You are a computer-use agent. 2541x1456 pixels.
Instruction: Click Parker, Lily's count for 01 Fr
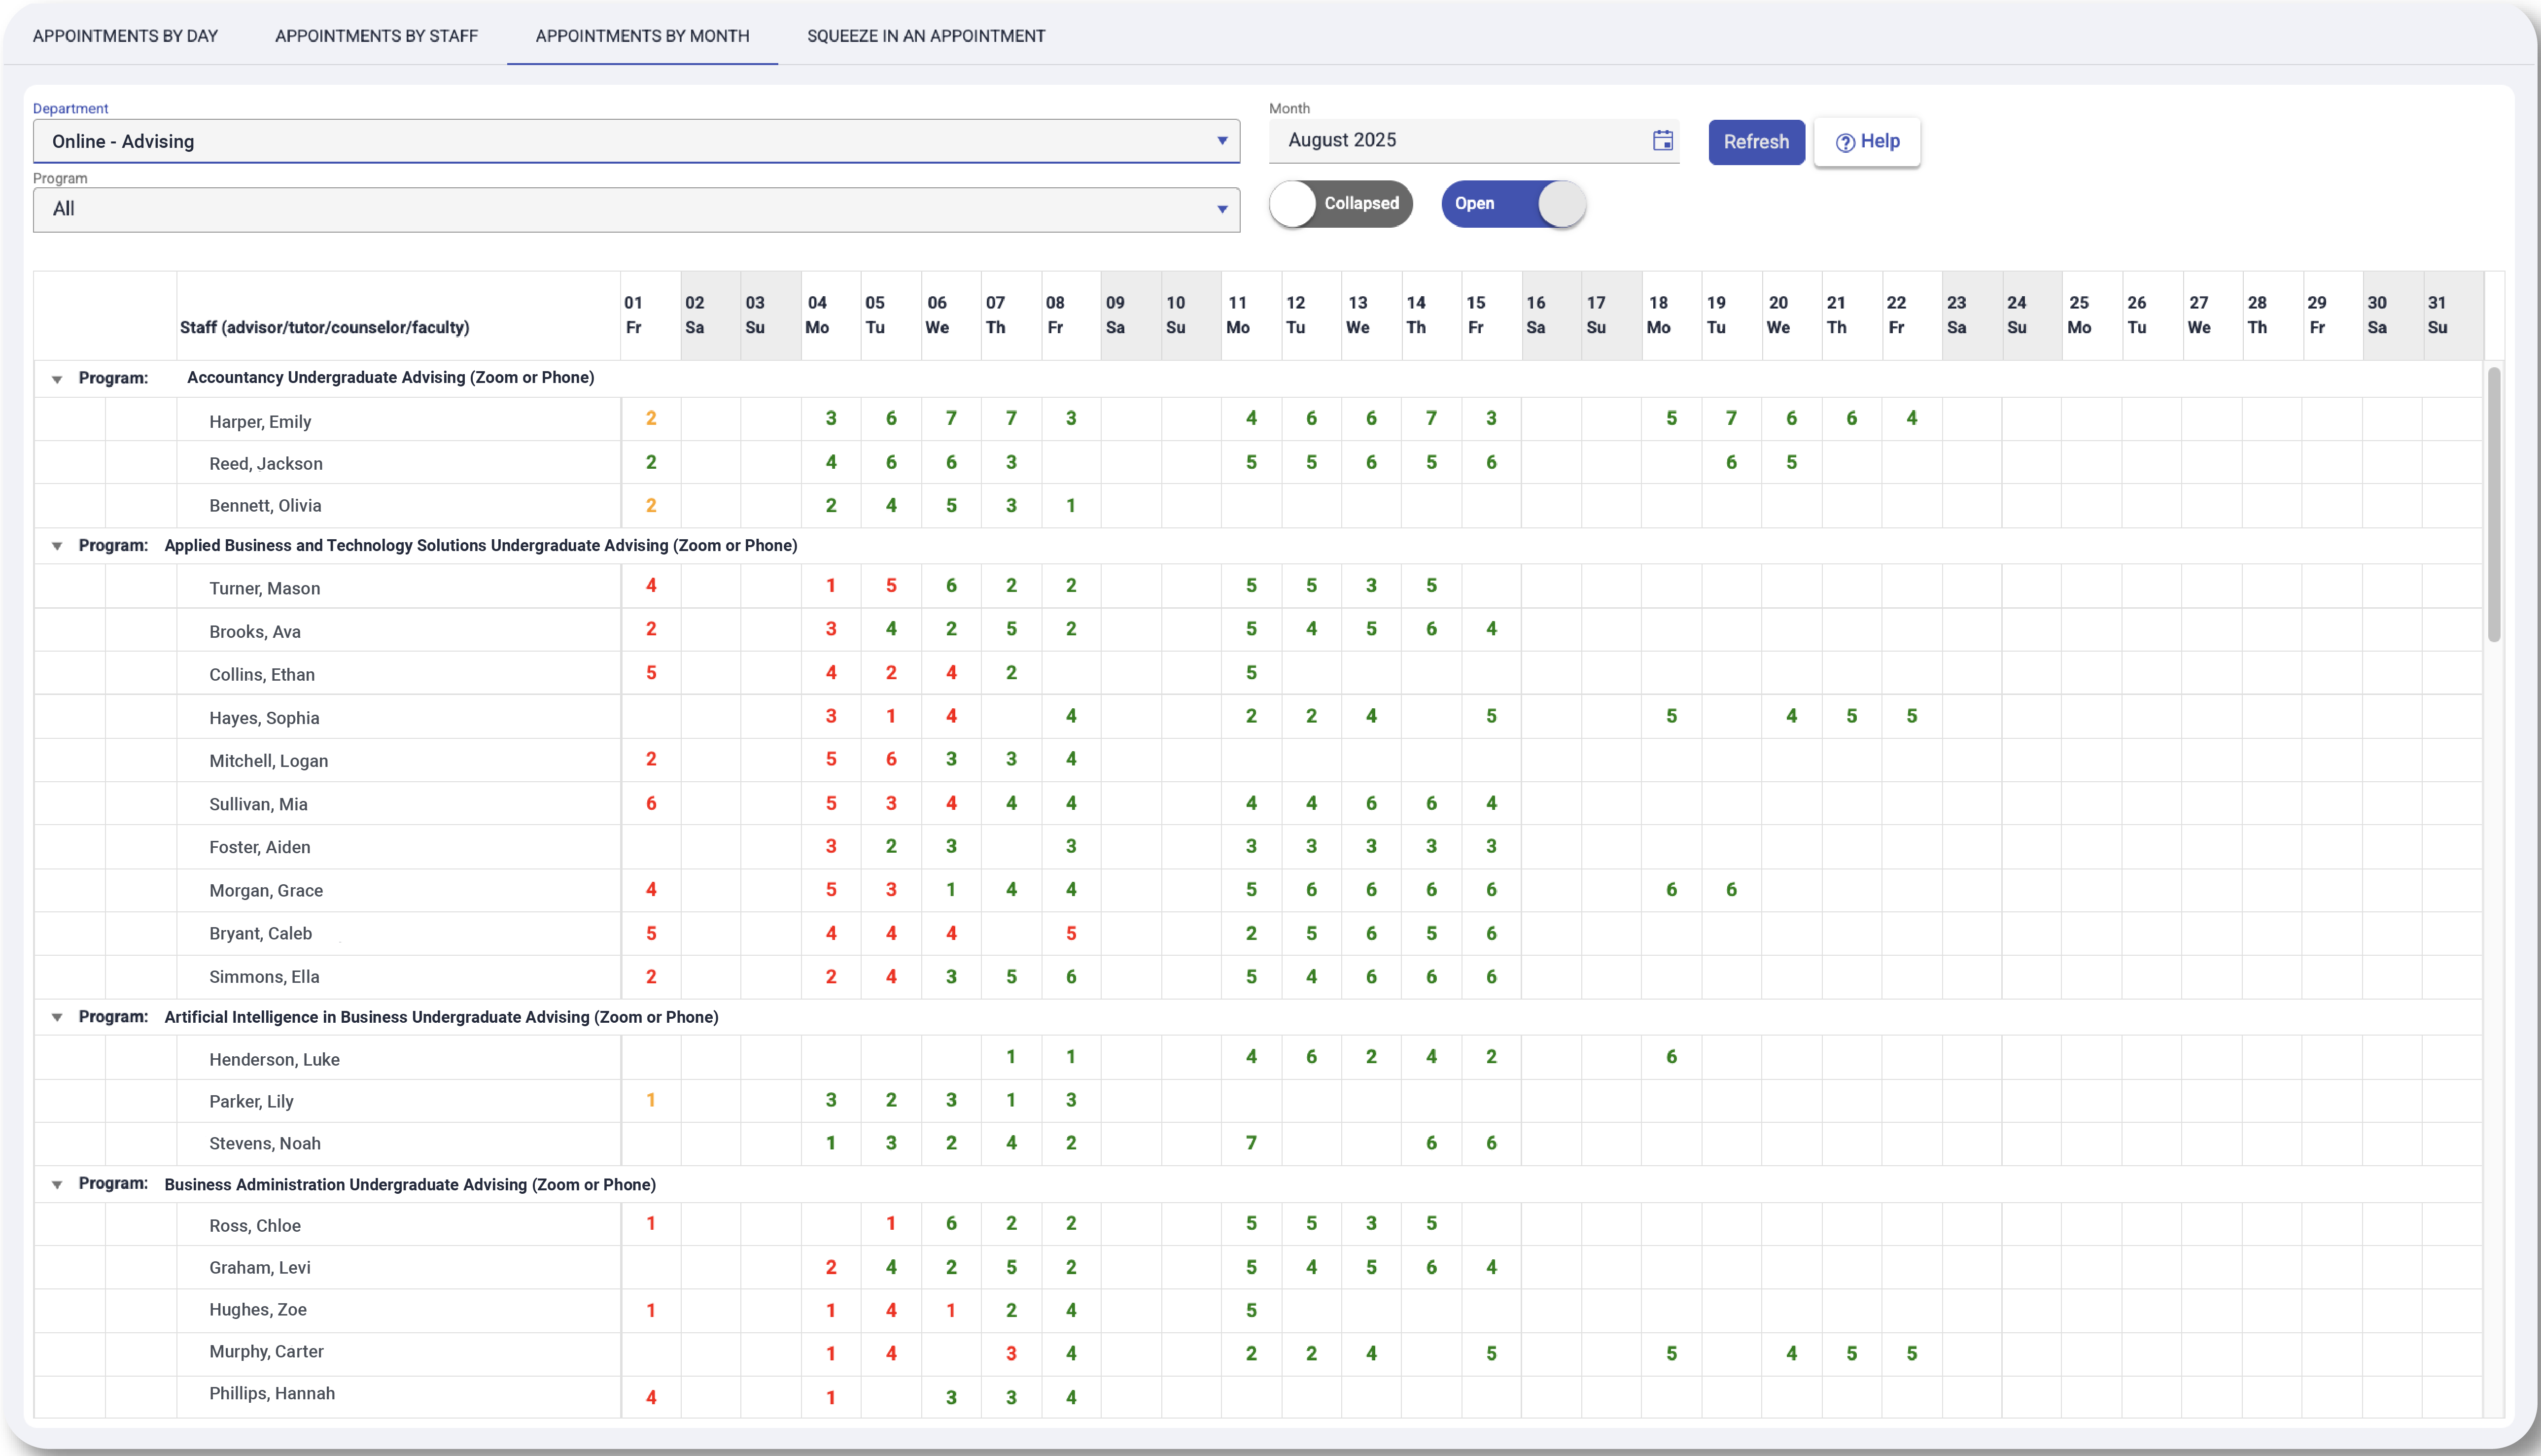point(651,1101)
